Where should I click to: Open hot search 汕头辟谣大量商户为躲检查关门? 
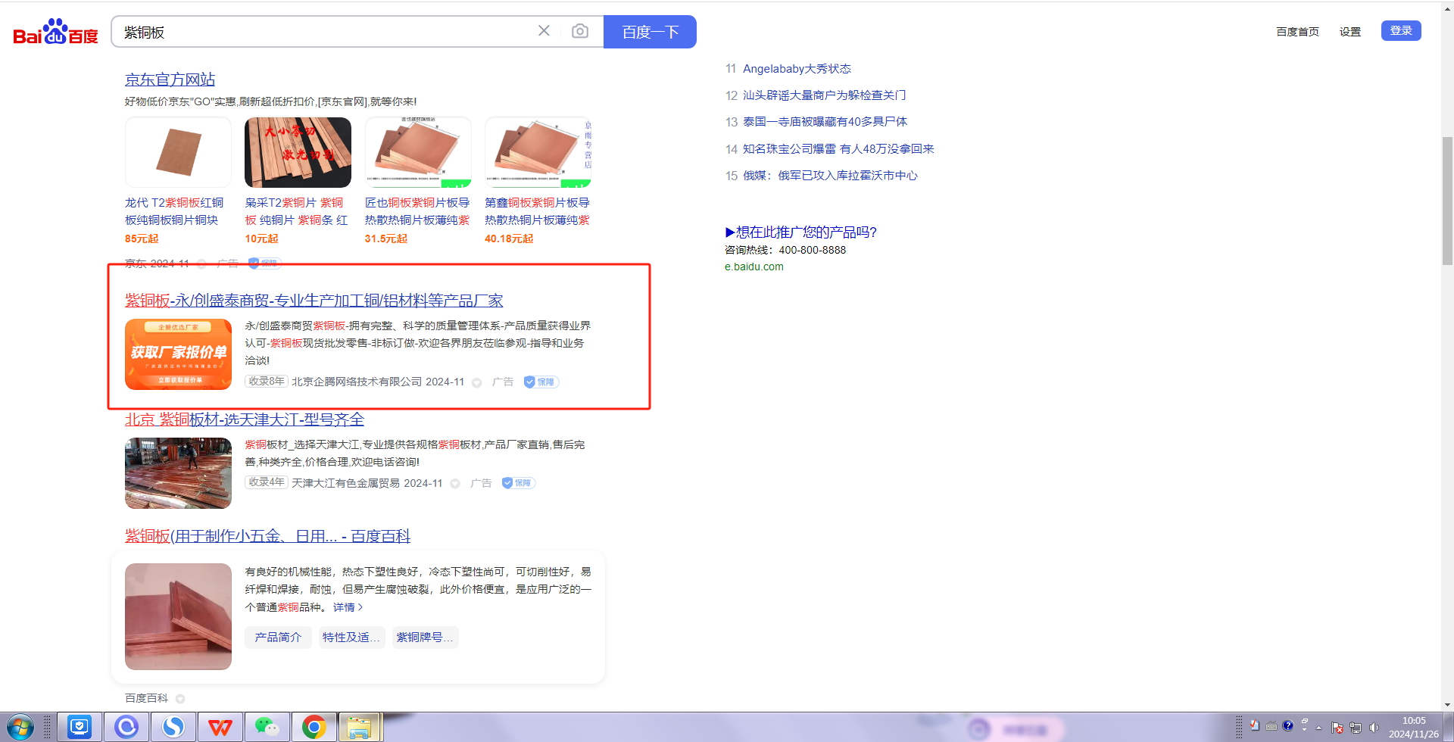click(824, 95)
